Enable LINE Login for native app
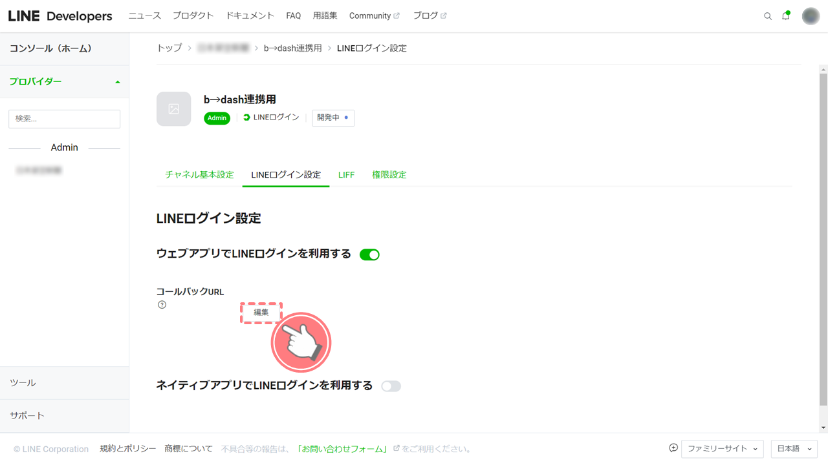The width and height of the screenshot is (828, 465). [391, 386]
